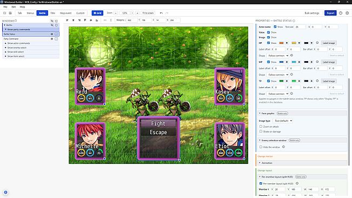Switch to the Map event tab
This screenshot has height=198, width=352.
65,13
